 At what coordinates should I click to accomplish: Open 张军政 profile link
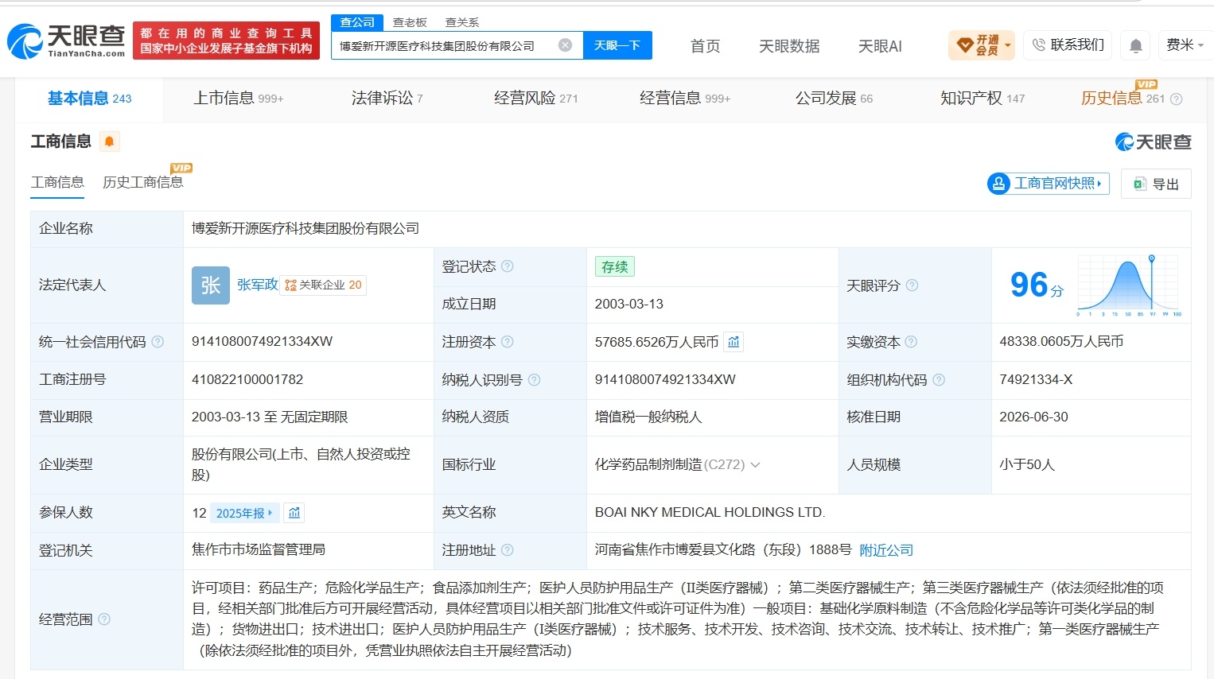257,285
